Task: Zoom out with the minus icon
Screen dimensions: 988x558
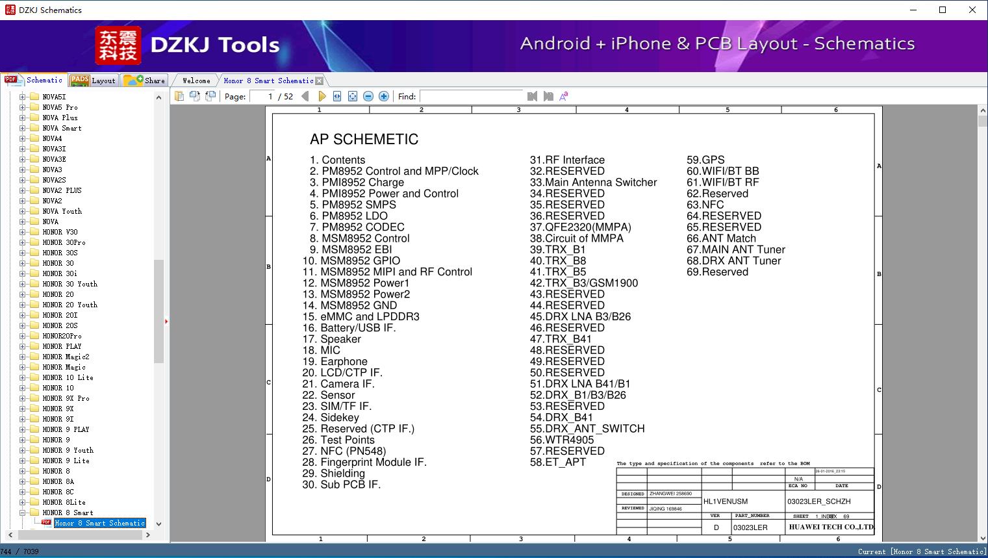Action: point(368,96)
